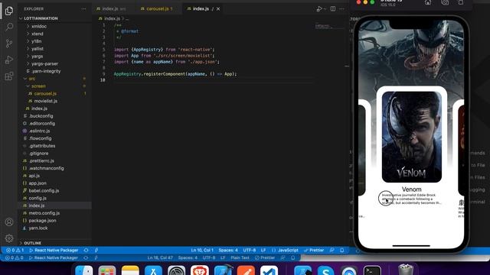
Task: Click Ln 10, Col 1 in status bar
Action: 202,250
